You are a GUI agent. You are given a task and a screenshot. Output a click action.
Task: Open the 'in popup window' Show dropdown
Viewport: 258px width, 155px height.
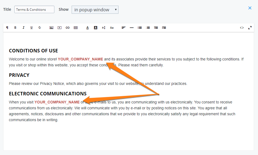pos(95,9)
